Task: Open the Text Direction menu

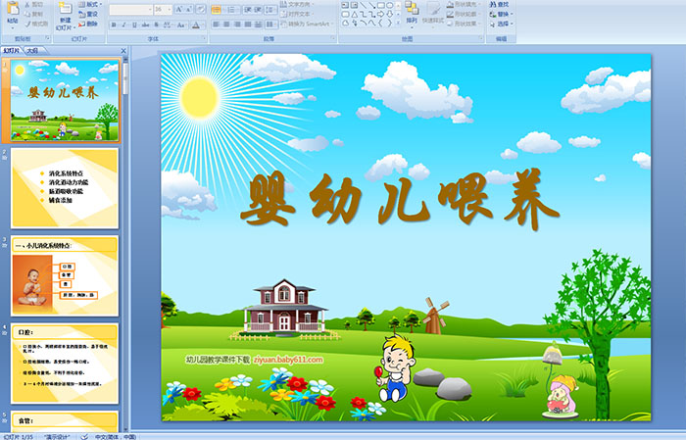Action: [298, 4]
